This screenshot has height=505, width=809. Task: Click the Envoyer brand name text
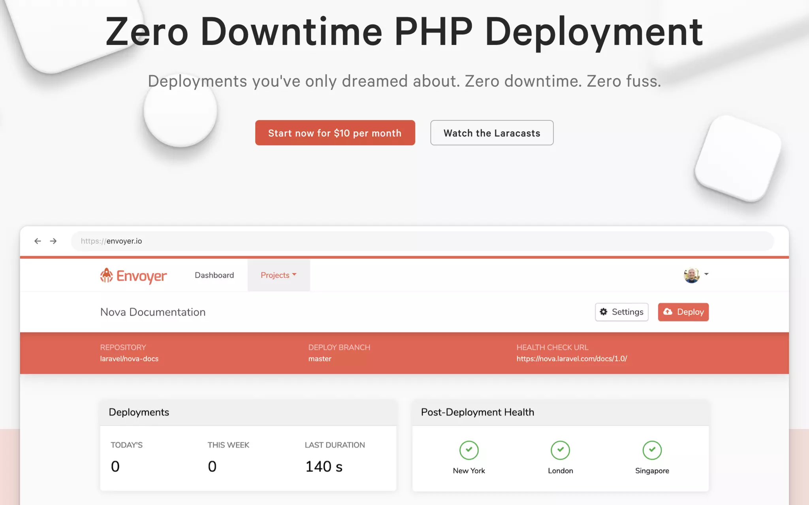coord(141,276)
